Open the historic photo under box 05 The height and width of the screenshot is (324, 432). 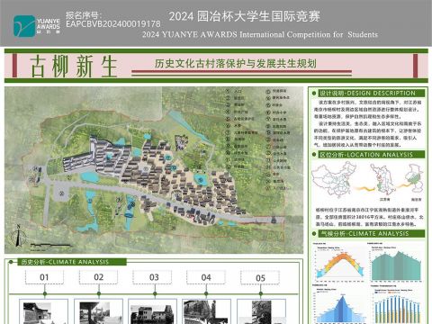[261, 312]
